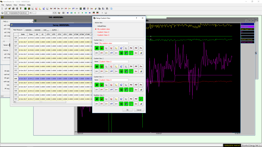Click Cancel in Setup Custom View
262x147 pixels.
click(x=139, y=110)
